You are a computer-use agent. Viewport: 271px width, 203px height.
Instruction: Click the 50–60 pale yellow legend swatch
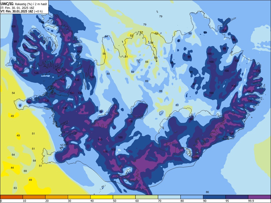pos(124,197)
